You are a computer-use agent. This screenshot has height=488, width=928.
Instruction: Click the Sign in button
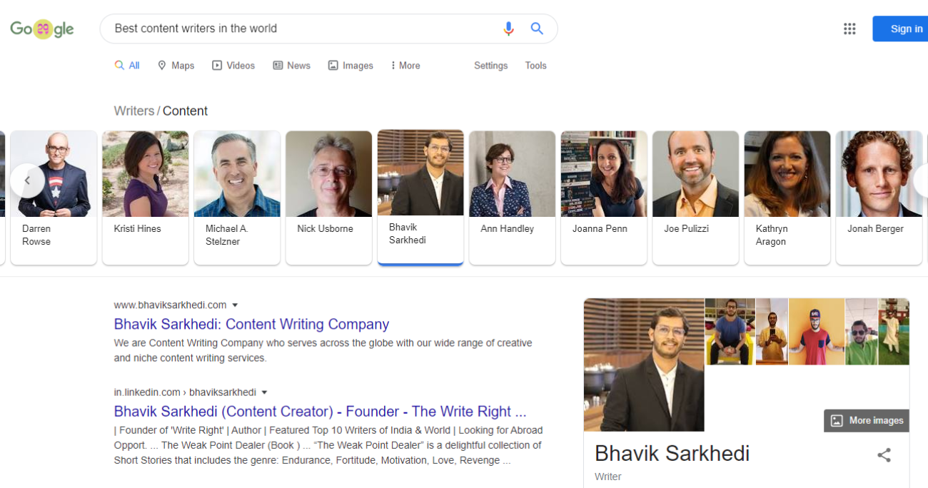pos(901,29)
